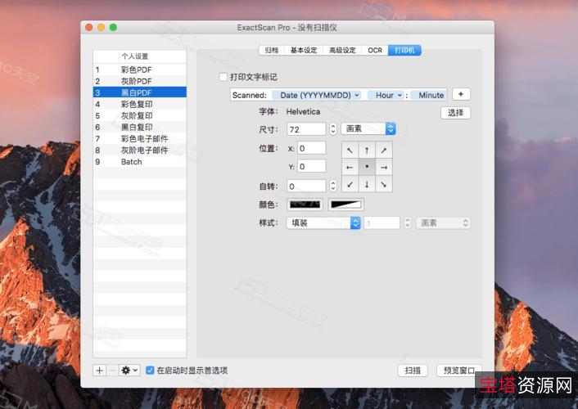Open the Date (YYYYMMDD) token dropdown
The width and height of the screenshot is (578, 409).
[317, 95]
